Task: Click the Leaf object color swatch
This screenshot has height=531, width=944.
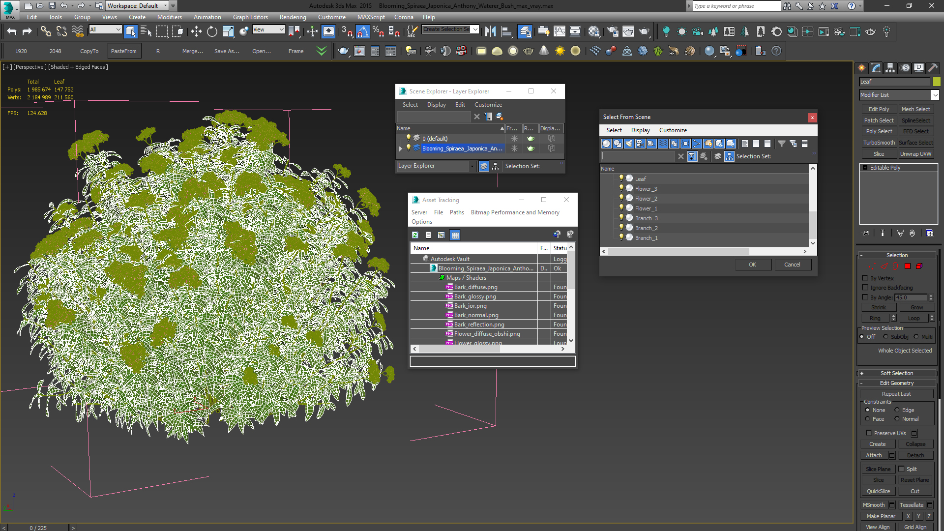Action: [937, 82]
